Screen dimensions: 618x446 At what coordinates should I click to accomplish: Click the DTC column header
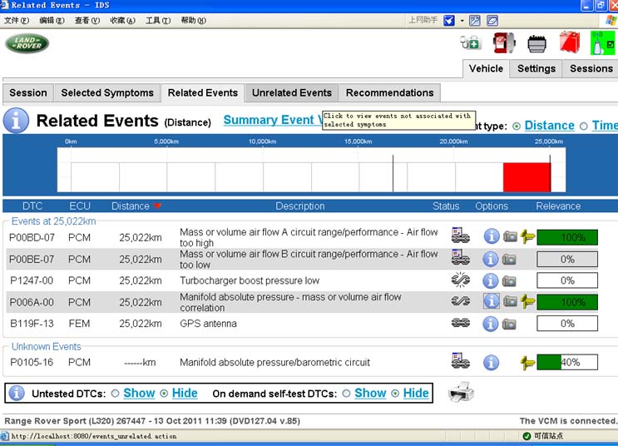tap(32, 206)
